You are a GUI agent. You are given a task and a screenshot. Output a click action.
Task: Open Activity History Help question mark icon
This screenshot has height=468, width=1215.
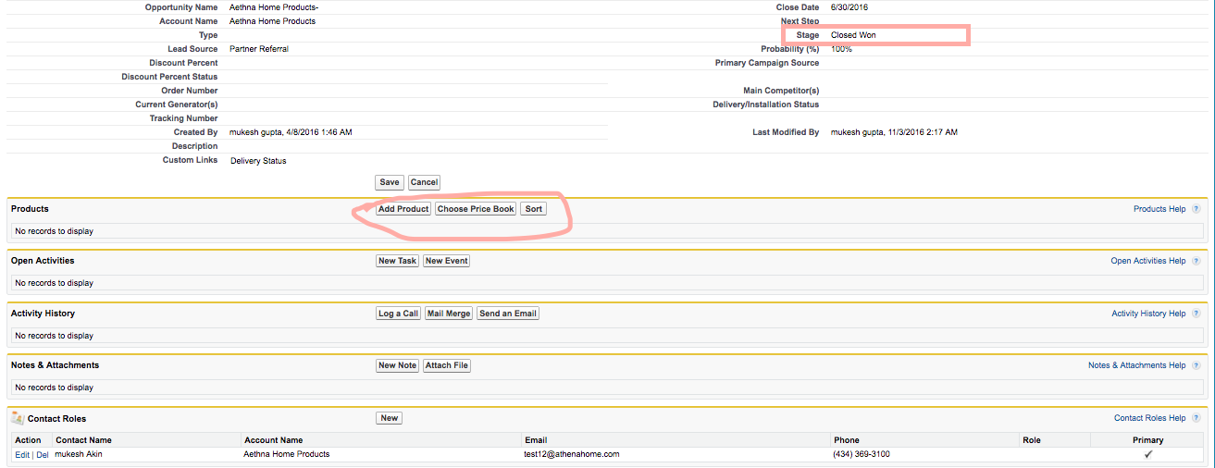click(x=1196, y=314)
